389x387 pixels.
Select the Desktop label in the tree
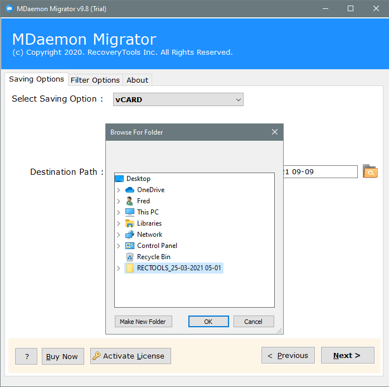[138, 179]
